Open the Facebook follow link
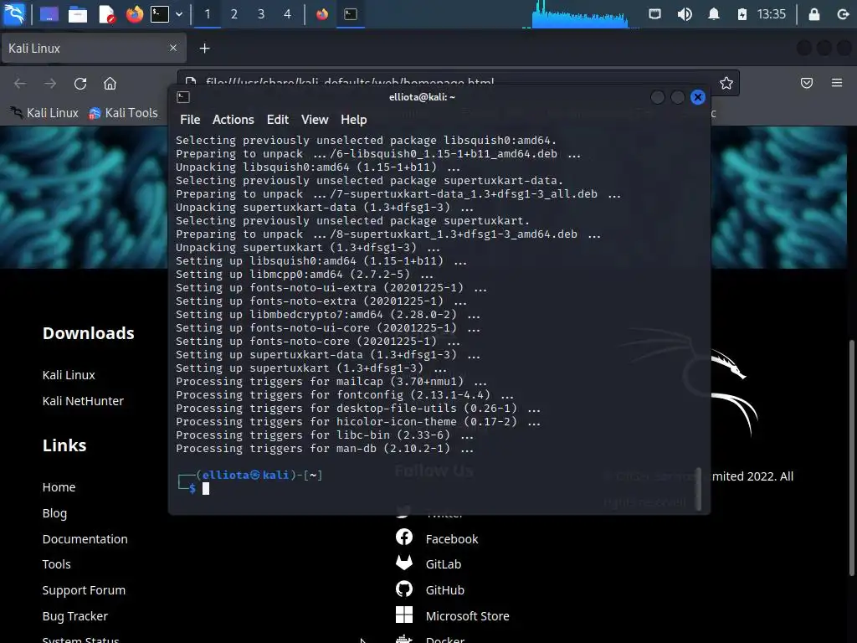This screenshot has height=643, width=857. [x=452, y=539]
